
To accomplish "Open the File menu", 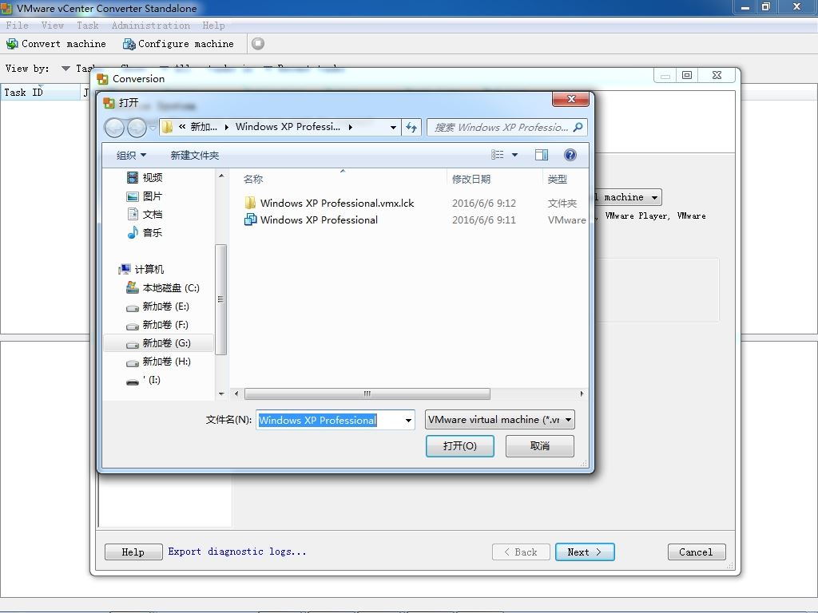I will (18, 26).
